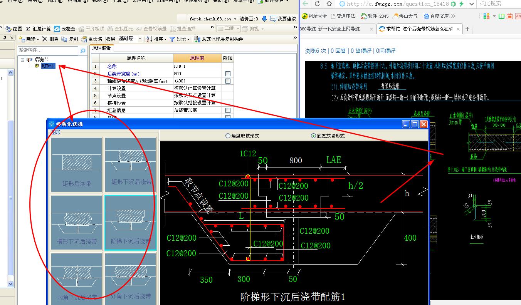Open browser apps grid icon
The image size is (521, 305).
click(486, 16)
